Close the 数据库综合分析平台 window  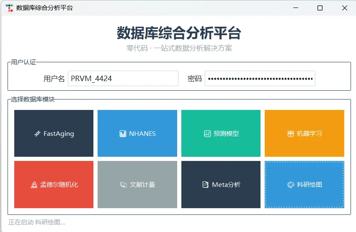pyautogui.click(x=344, y=8)
